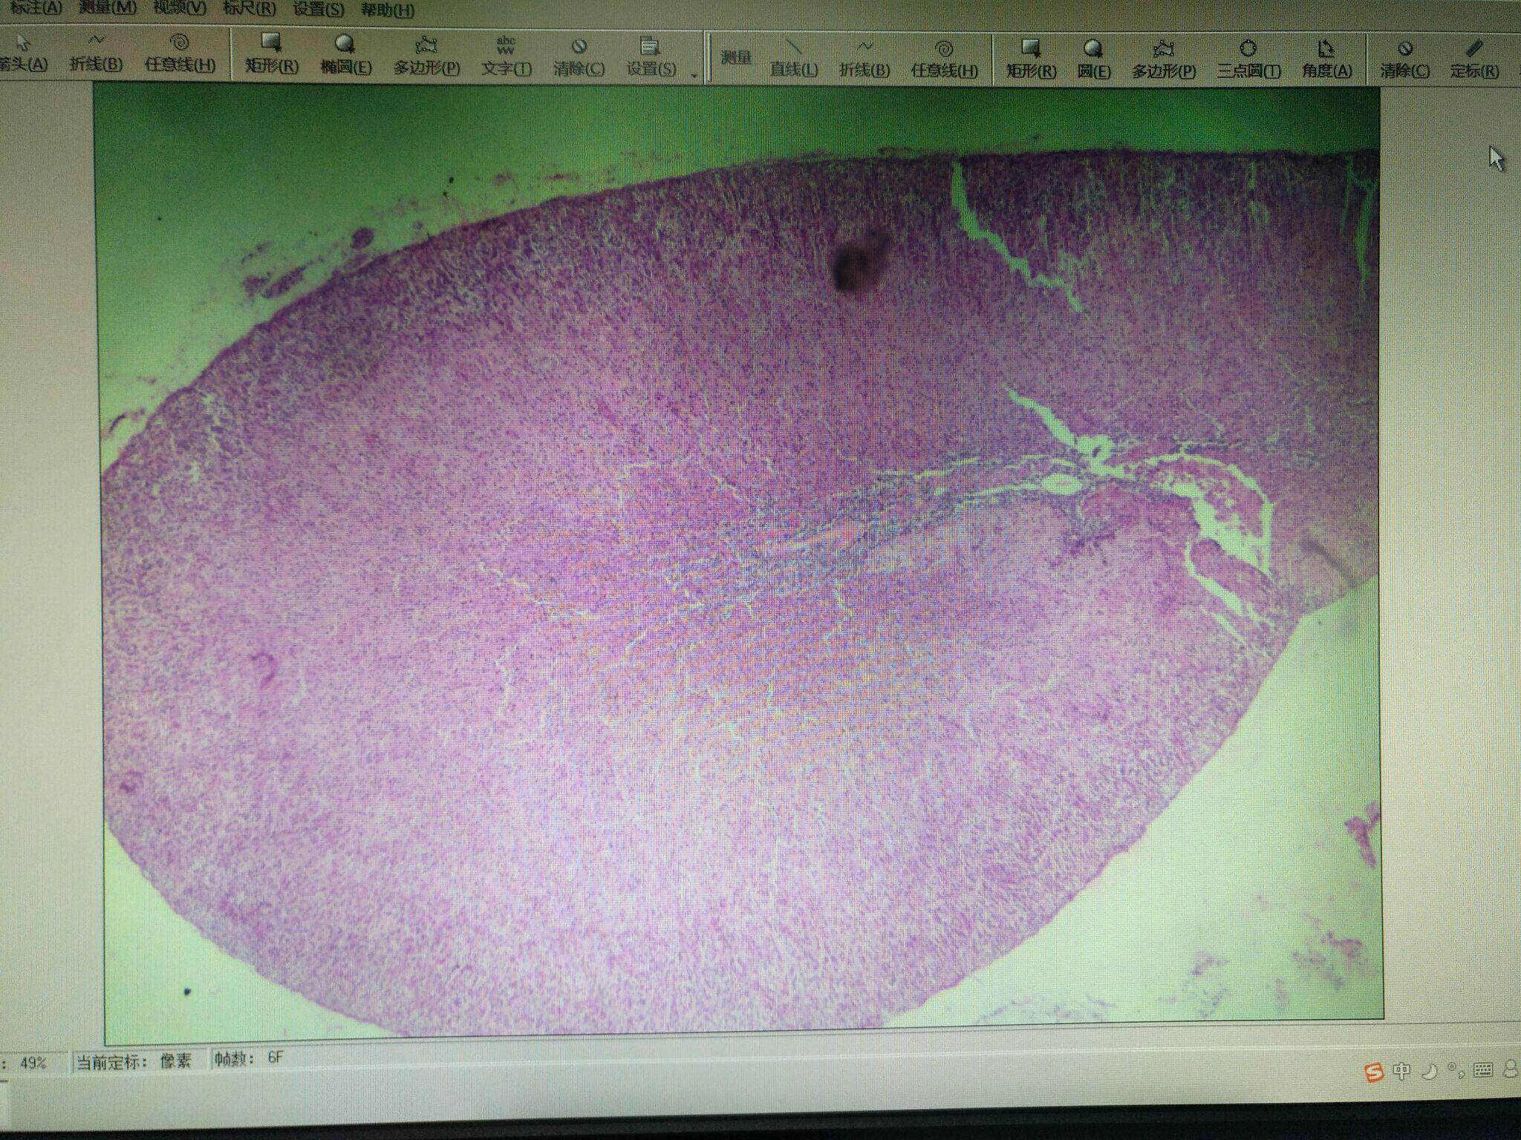Select the angle measurement tool 角度(A)
This screenshot has height=1140, width=1521.
1326,59
